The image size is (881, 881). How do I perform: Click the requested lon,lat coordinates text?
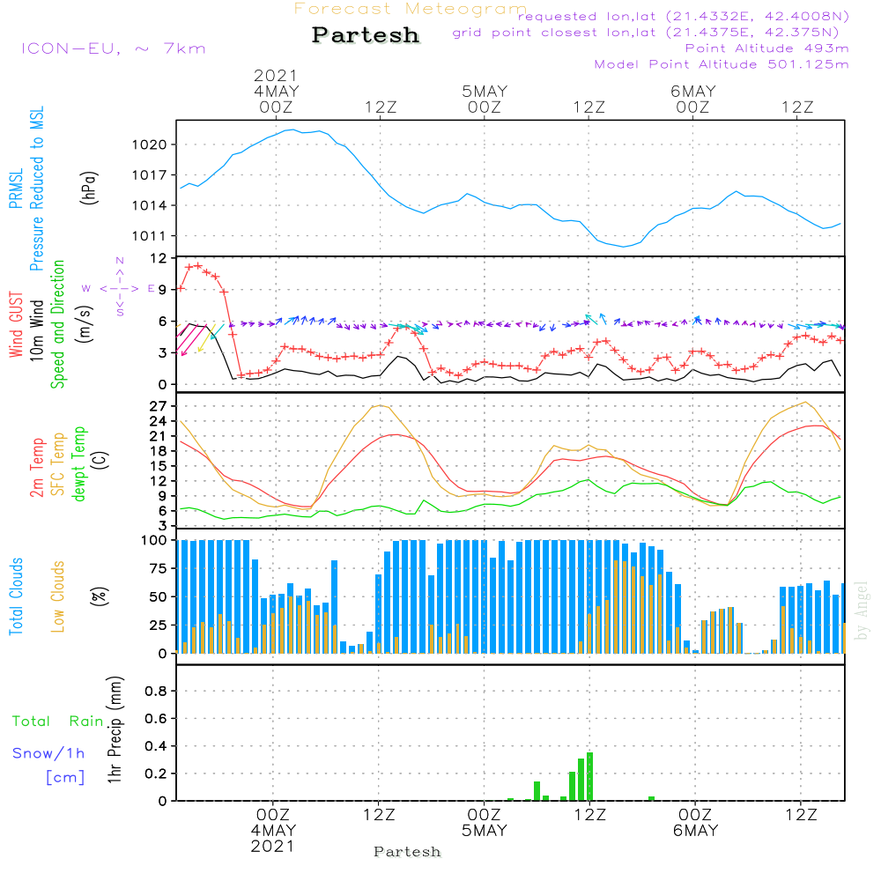684,16
